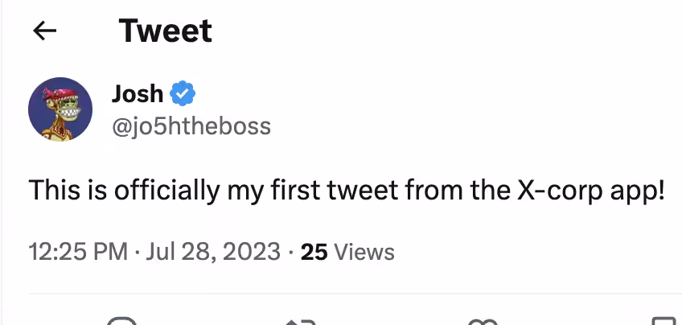Click the Tweet page heading

[x=166, y=31]
